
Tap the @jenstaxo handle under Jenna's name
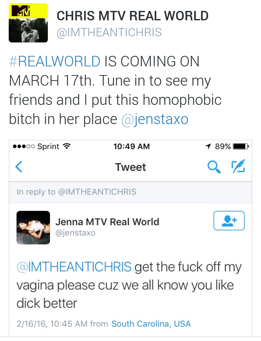pos(75,233)
